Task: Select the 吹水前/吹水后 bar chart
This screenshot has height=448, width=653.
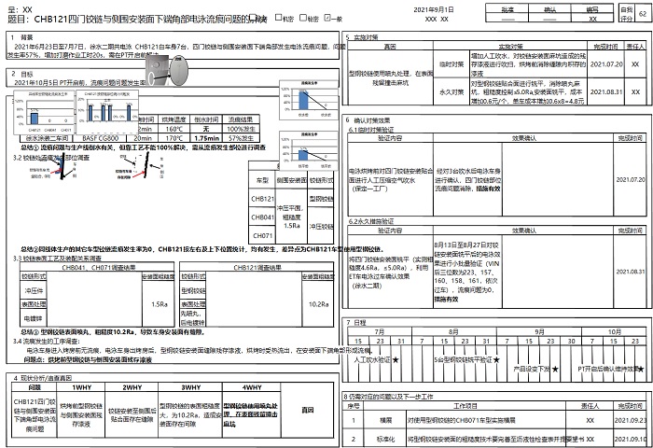Action: (309, 100)
